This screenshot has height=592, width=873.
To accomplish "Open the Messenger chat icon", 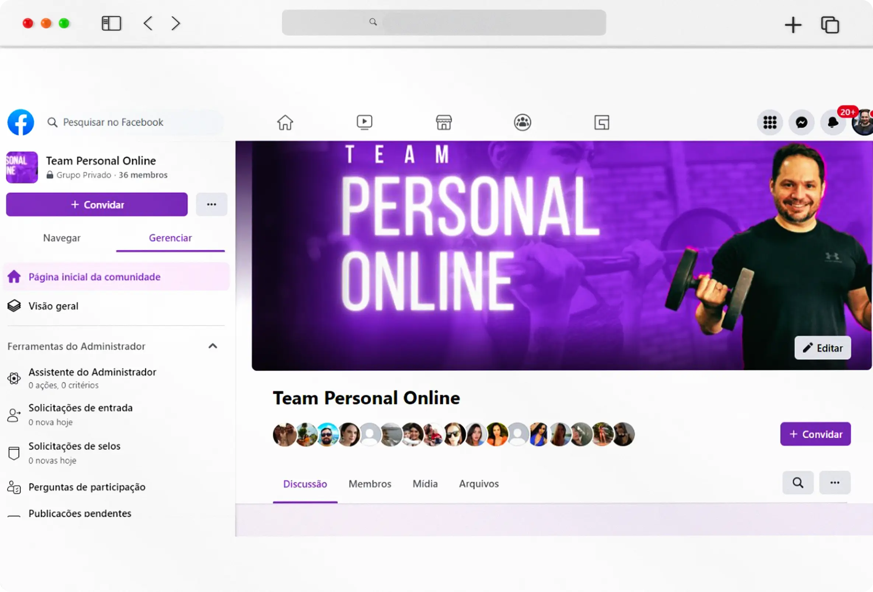I will coord(801,122).
